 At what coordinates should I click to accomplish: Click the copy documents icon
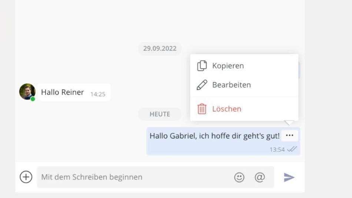[202, 66]
